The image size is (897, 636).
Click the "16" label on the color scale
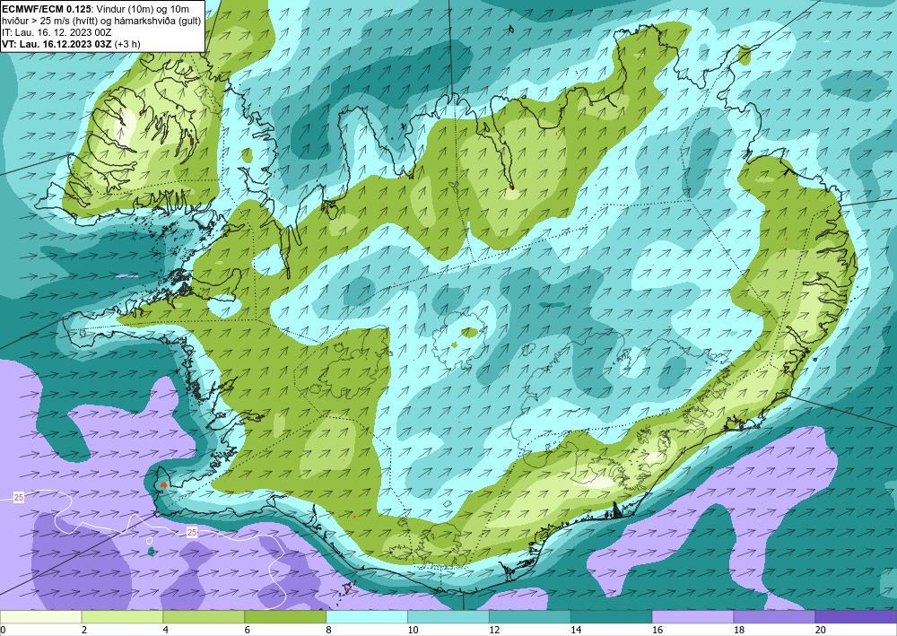click(x=658, y=630)
